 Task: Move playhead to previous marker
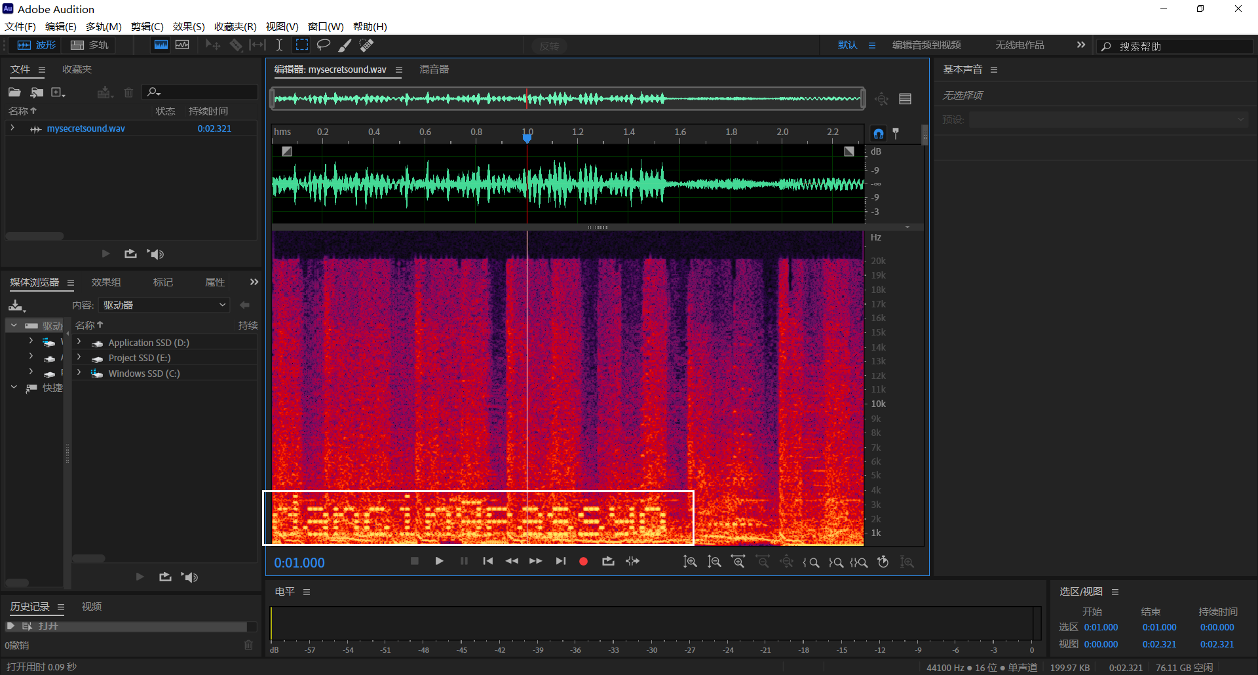pos(487,562)
